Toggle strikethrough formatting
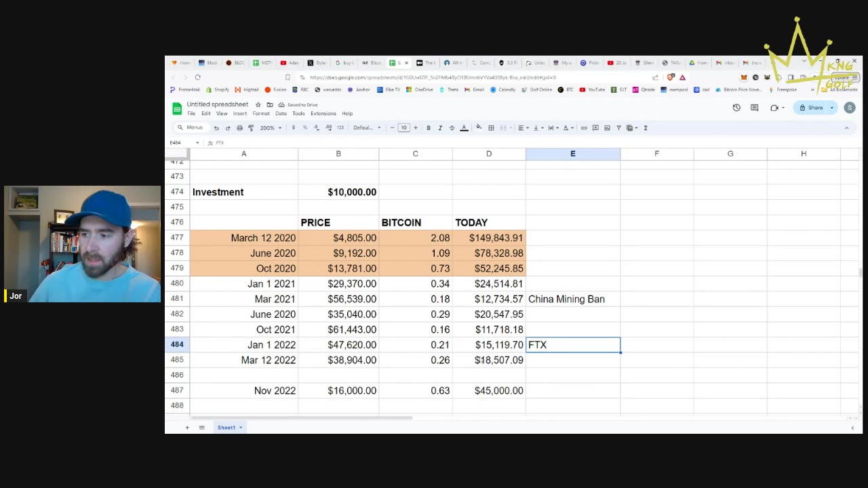The image size is (868, 488). click(452, 127)
